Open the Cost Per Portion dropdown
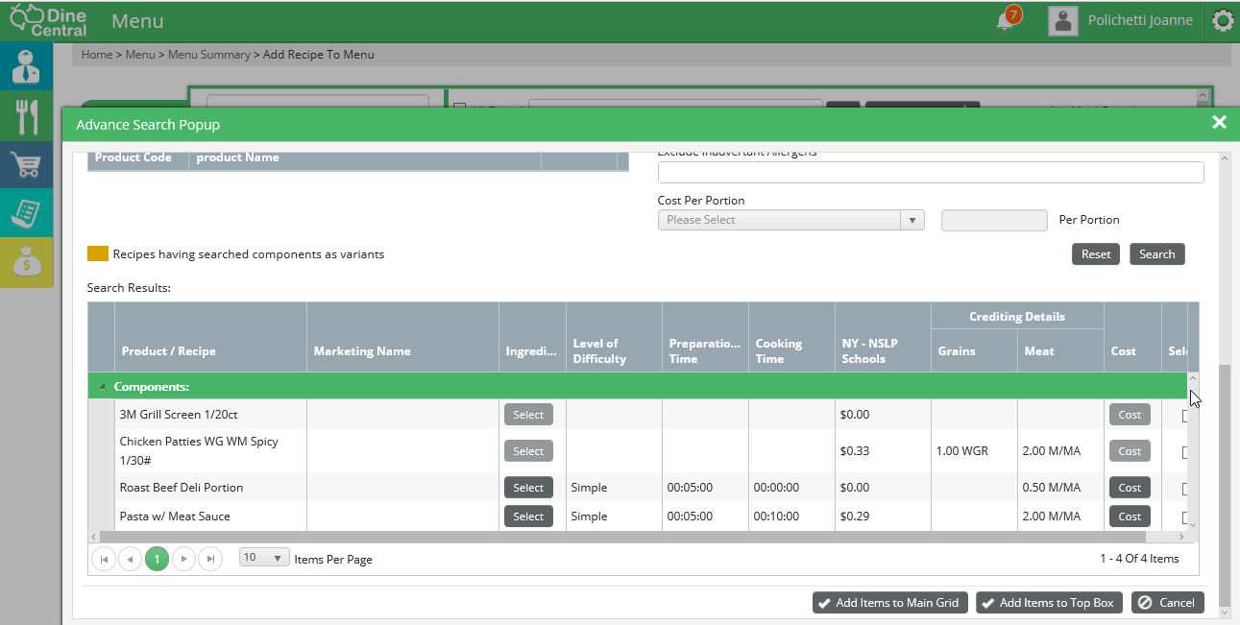This screenshot has height=625, width=1240. point(790,221)
